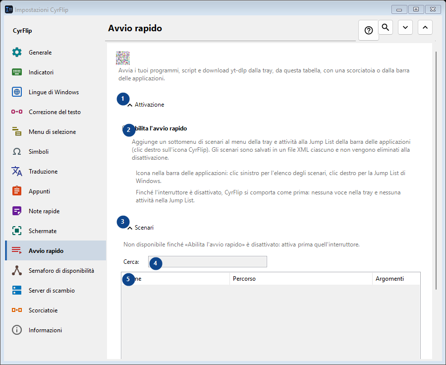Click the help question mark icon

369,30
